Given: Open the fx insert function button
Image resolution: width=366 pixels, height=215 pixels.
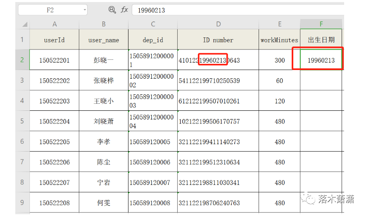Looking at the screenshot, I should pos(124,10).
